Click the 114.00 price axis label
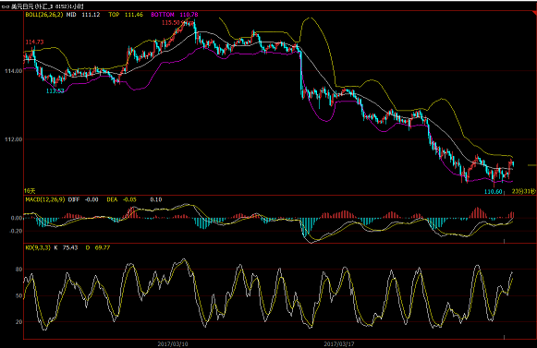The width and height of the screenshot is (537, 348). pyautogui.click(x=13, y=71)
